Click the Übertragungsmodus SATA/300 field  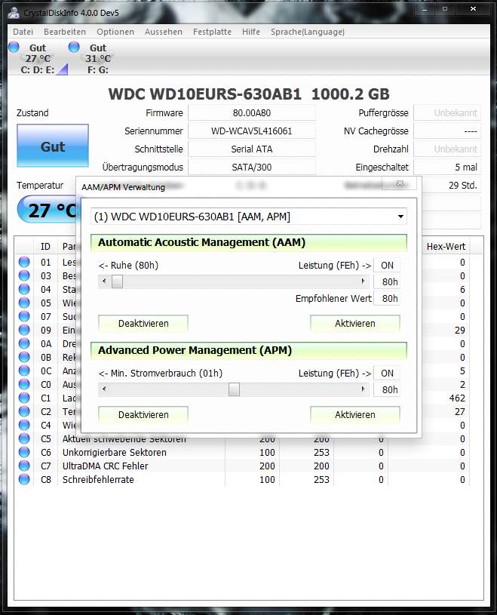[x=252, y=167]
